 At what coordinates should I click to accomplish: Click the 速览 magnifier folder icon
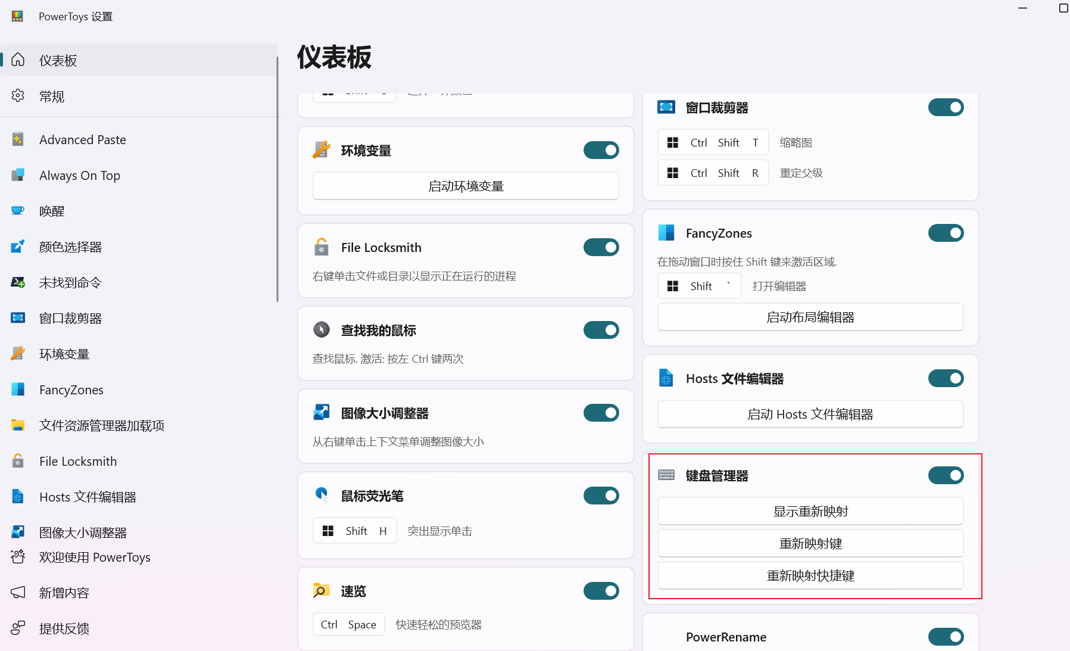pyautogui.click(x=322, y=591)
